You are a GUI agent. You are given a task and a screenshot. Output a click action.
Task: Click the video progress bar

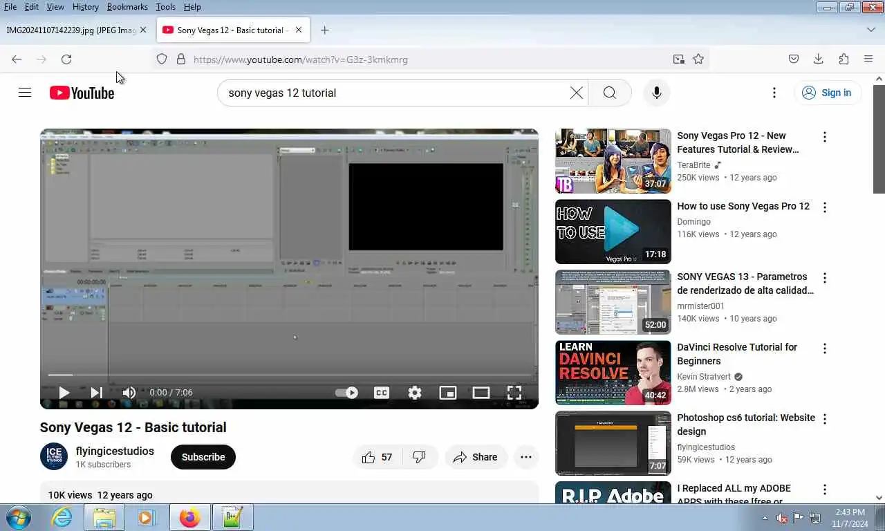(289, 375)
